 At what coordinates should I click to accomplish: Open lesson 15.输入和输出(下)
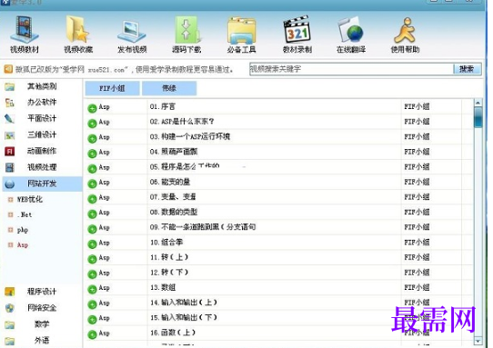tap(184, 318)
